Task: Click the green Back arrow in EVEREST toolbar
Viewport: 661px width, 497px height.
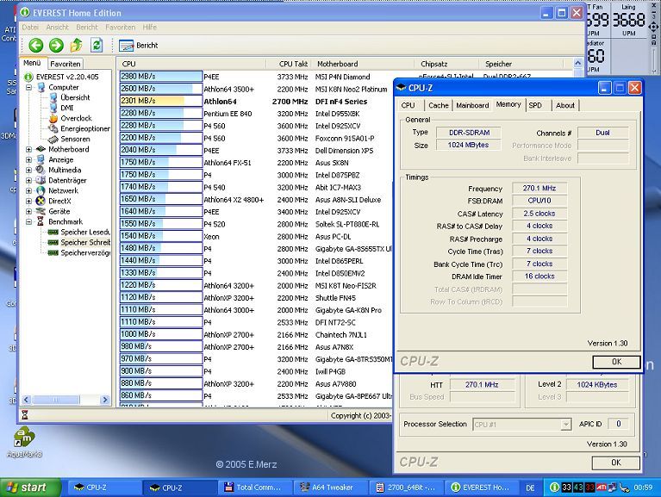Action: (x=36, y=45)
